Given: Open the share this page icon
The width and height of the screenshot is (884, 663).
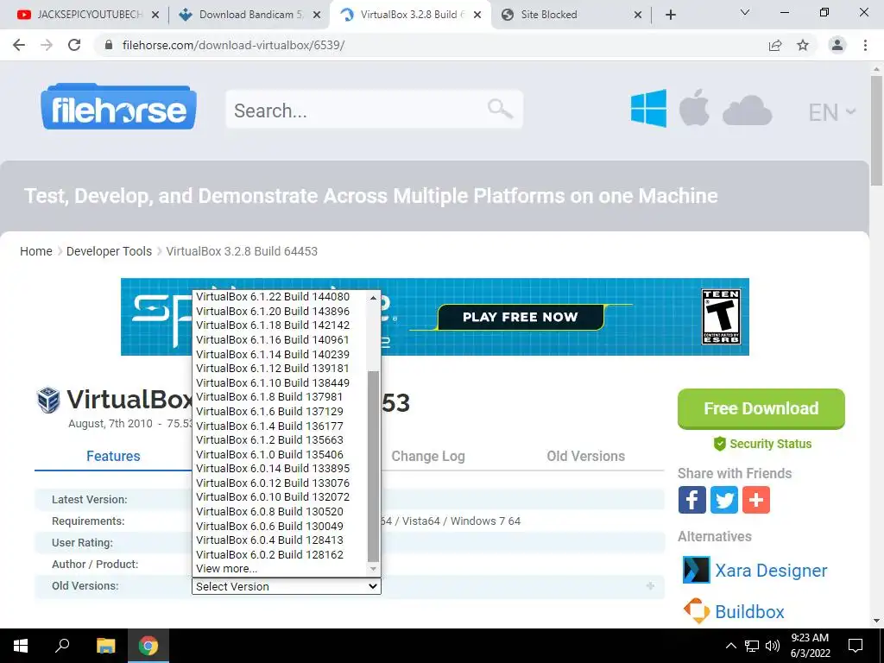Looking at the screenshot, I should pos(775,45).
